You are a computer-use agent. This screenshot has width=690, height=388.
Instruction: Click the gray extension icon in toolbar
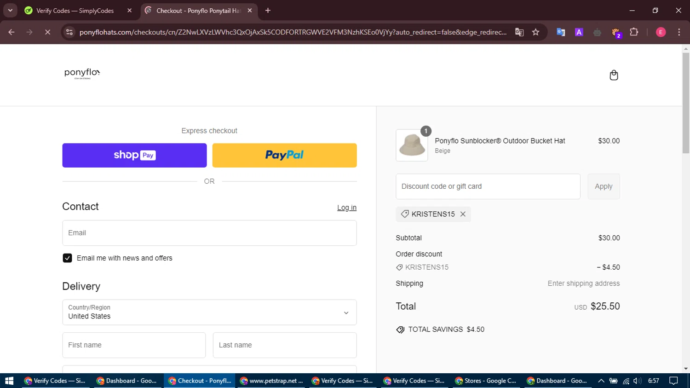(x=597, y=32)
